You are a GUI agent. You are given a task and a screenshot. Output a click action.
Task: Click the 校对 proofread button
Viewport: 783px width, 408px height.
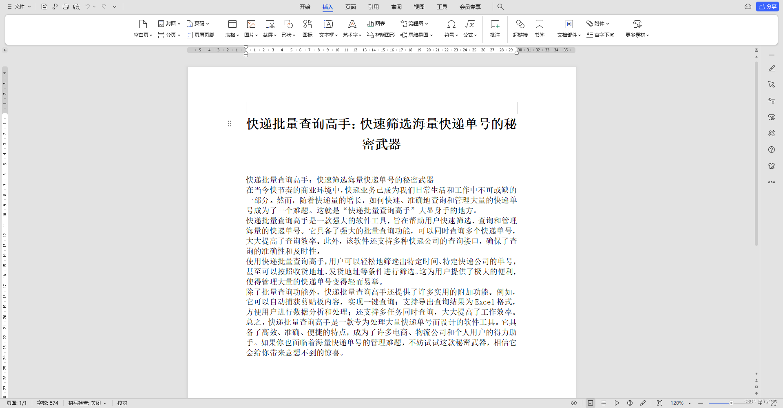click(x=122, y=403)
